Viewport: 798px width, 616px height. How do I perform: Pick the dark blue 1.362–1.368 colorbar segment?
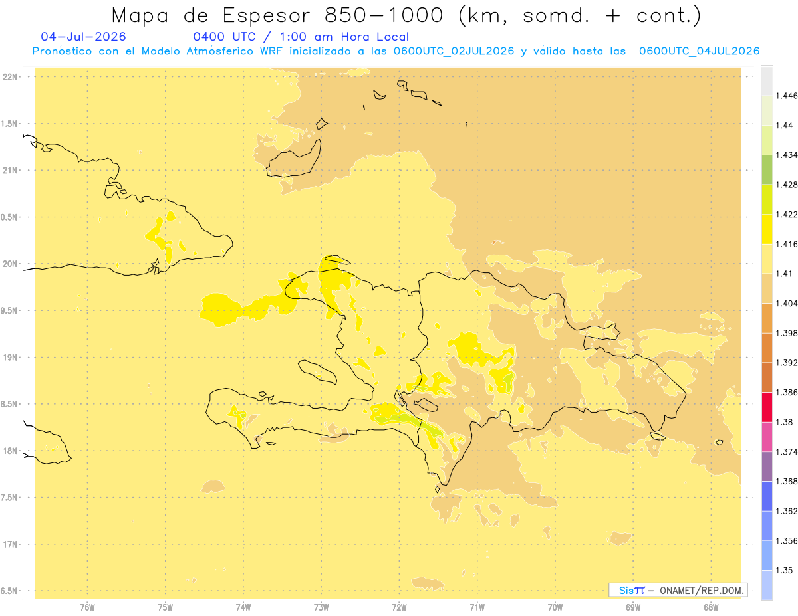pyautogui.click(x=767, y=496)
